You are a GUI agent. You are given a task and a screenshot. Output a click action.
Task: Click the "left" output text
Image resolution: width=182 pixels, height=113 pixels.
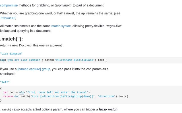[x=5, y=82]
